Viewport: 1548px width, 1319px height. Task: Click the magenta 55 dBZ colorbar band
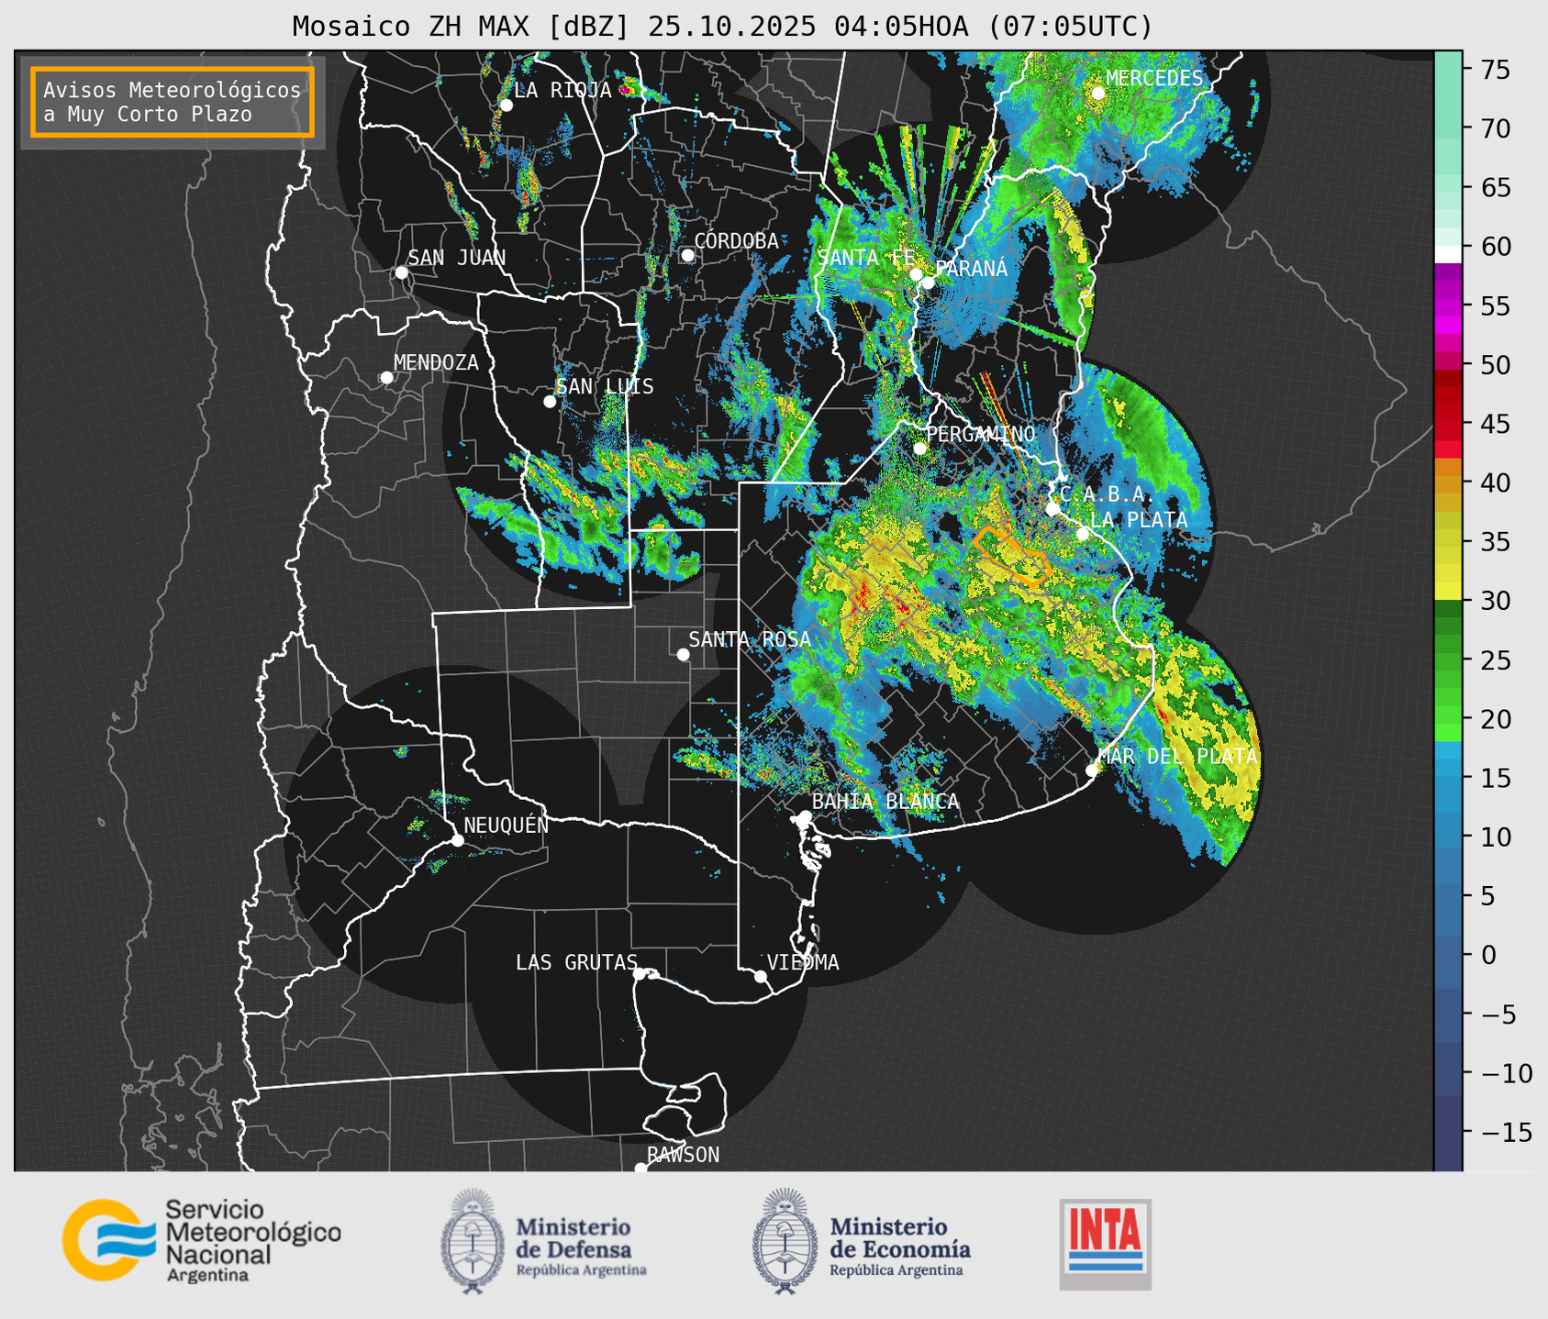point(1448,307)
